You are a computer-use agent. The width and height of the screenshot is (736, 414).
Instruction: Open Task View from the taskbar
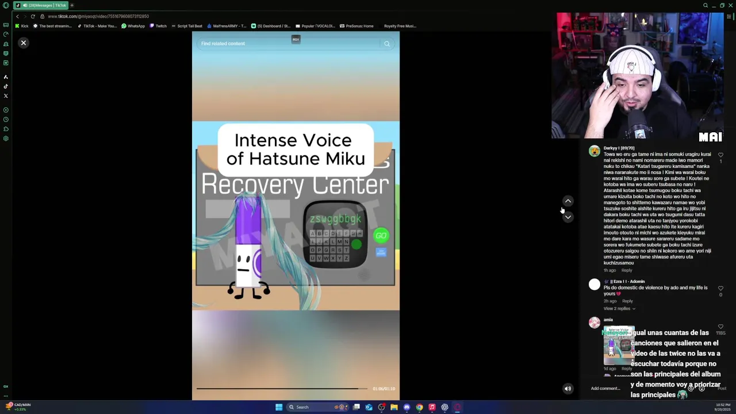356,407
